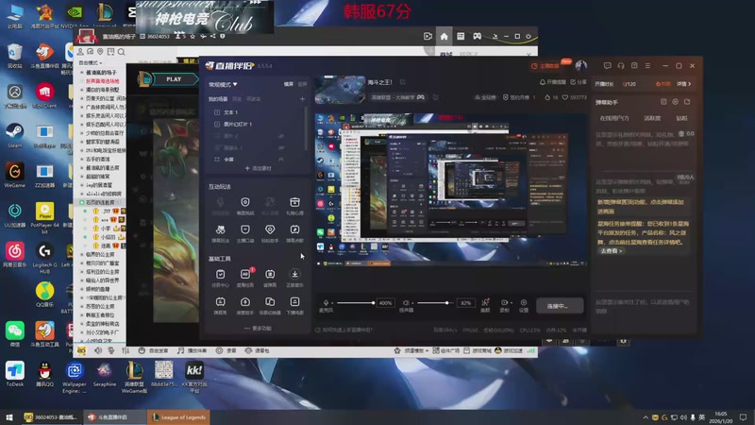Click 开播提醒 notification button
Image resolution: width=755 pixels, height=425 pixels.
[553, 82]
